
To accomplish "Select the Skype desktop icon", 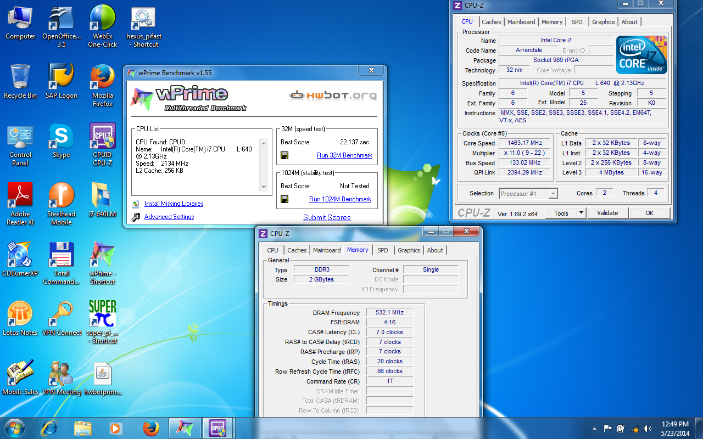I will [x=62, y=141].
